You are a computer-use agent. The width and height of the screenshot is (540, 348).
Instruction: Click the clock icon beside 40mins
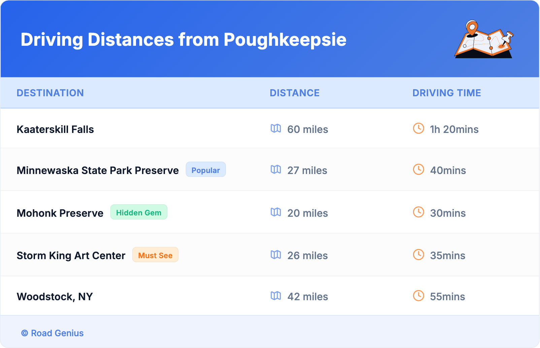pyautogui.click(x=418, y=170)
